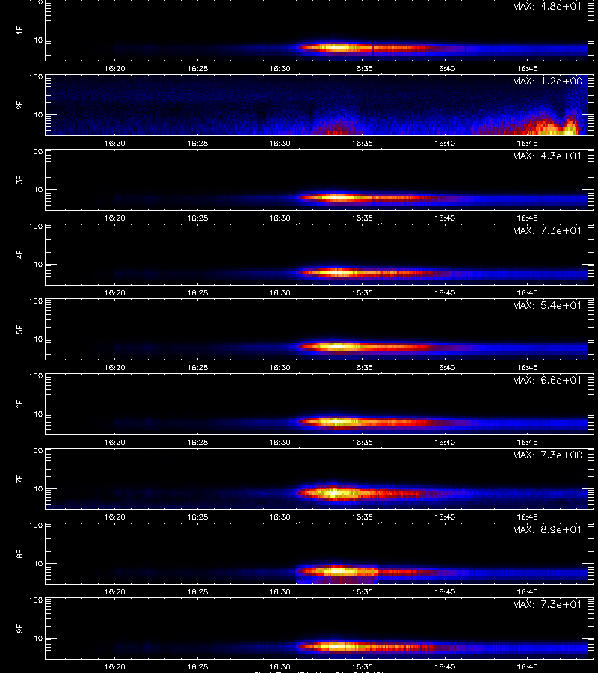
Task: Click the 16:25 tick label under panel 6F
Action: [197, 443]
